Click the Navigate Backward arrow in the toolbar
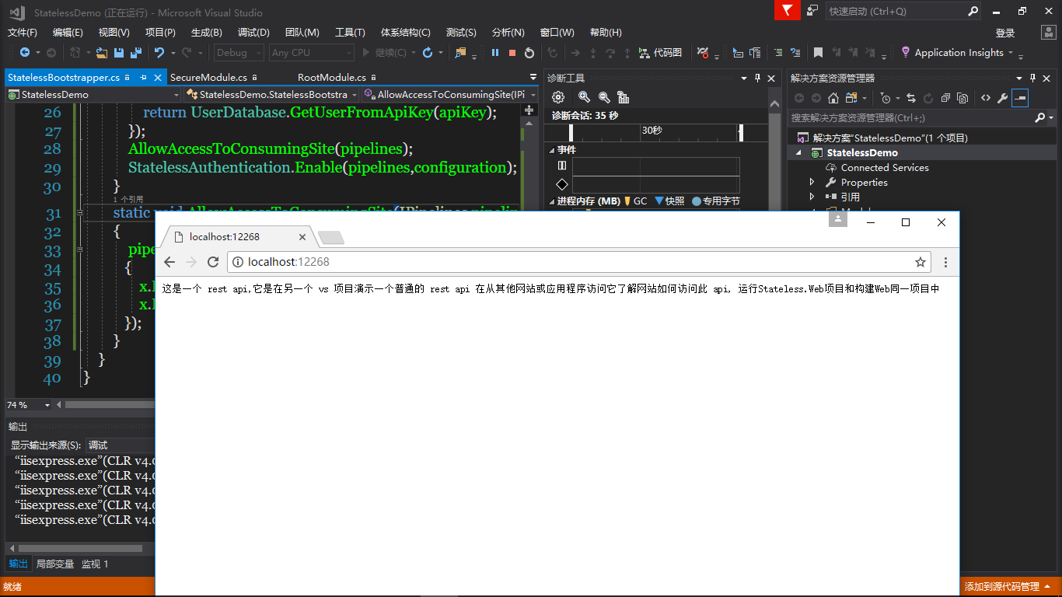Image resolution: width=1062 pixels, height=597 pixels. [25, 53]
